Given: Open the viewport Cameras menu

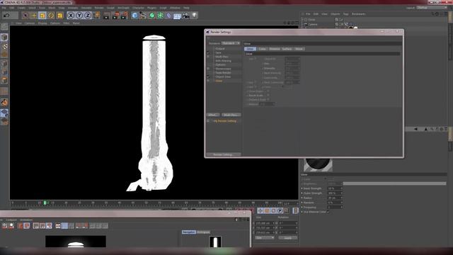Looking at the screenshot, I should pyautogui.click(x=30, y=23).
